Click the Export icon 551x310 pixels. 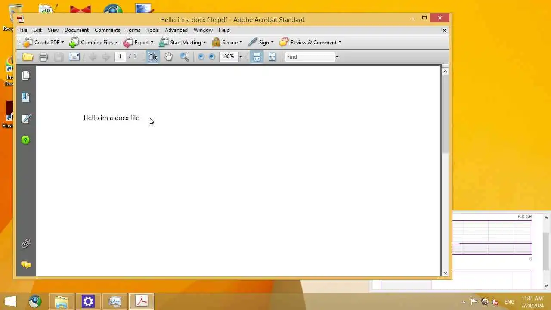(128, 42)
